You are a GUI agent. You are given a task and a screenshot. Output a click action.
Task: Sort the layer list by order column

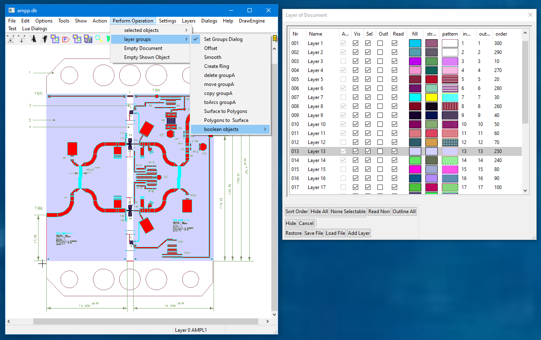click(x=501, y=34)
